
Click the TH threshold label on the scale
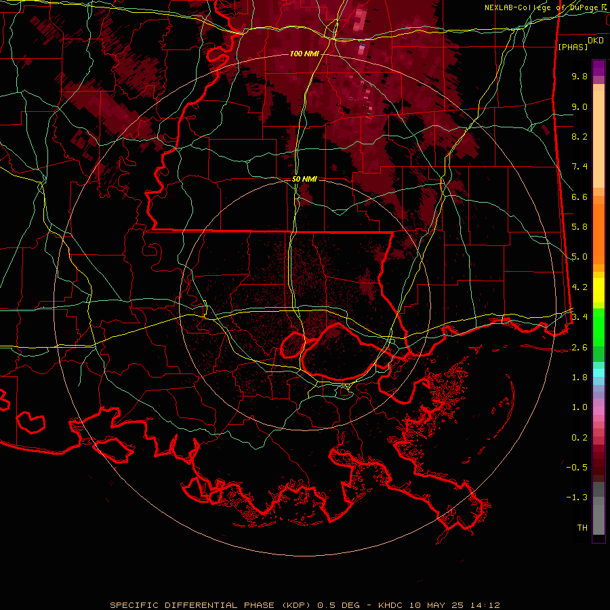click(x=582, y=528)
